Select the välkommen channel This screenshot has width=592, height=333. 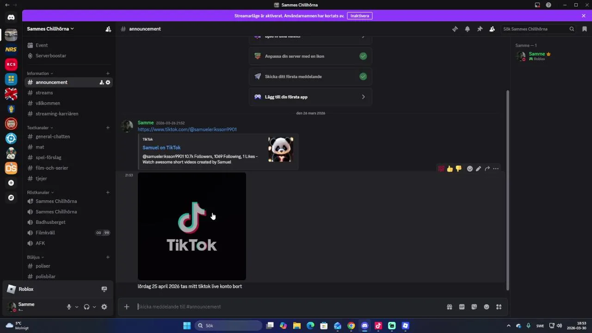(69, 103)
